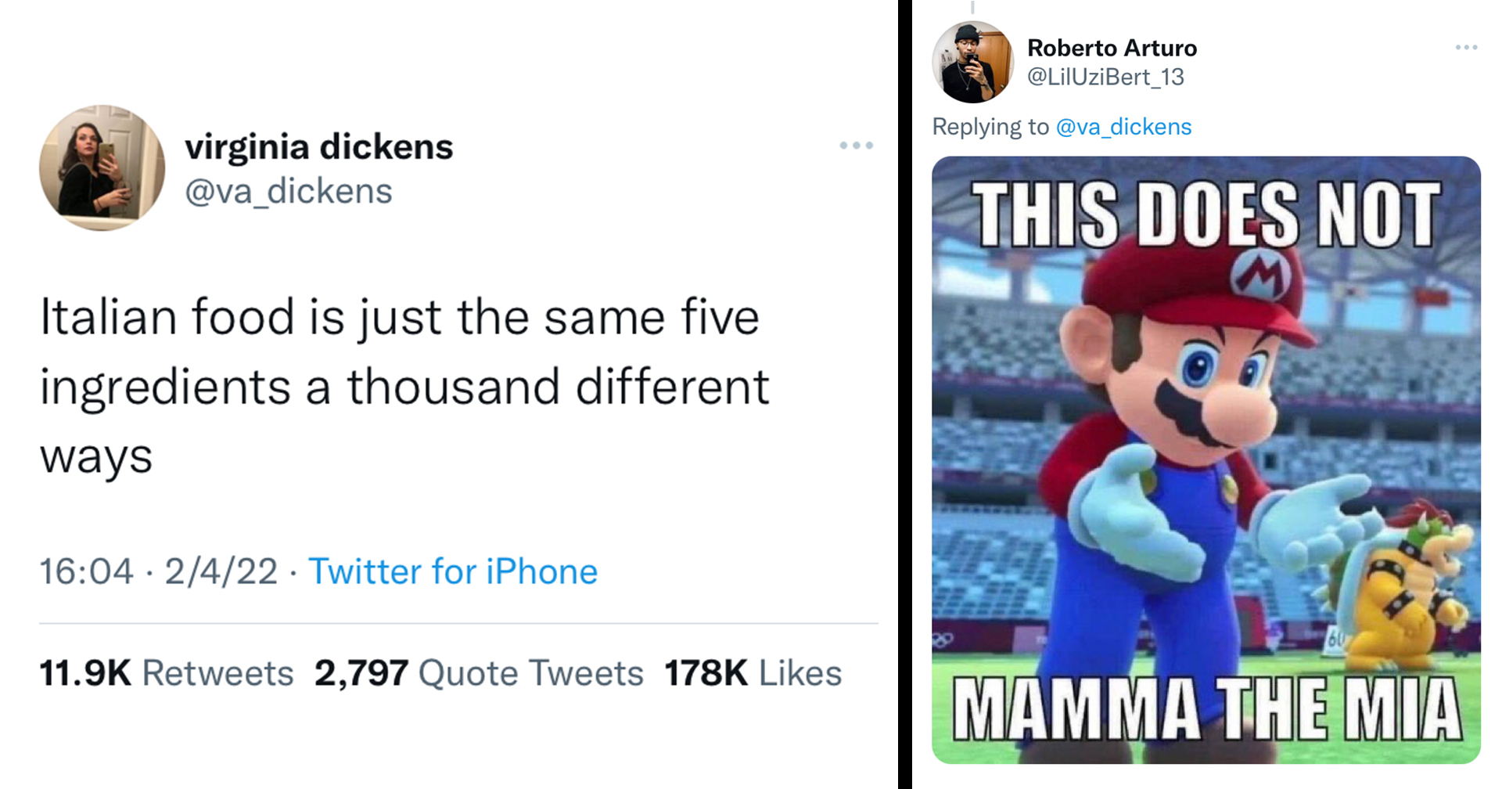This screenshot has width=1502, height=789.
Task: Click the 'THIS DOES NOT' caption text
Action: pyautogui.click(x=1206, y=214)
